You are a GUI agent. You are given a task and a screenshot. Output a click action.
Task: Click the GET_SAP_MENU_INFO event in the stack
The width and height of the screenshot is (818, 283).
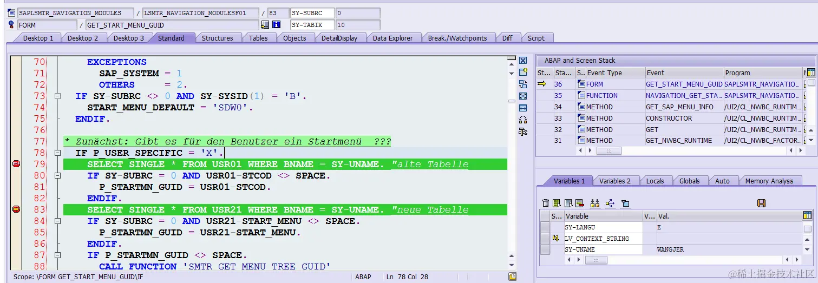click(684, 107)
